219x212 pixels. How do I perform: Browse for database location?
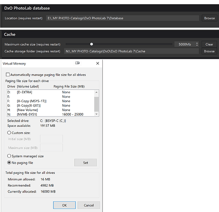tap(209, 18)
